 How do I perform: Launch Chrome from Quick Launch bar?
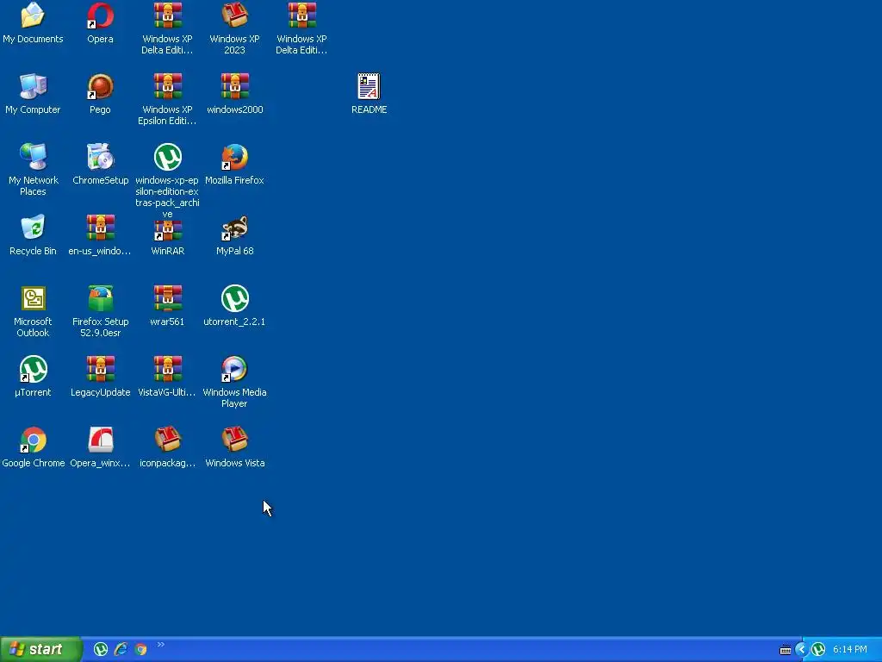click(140, 650)
